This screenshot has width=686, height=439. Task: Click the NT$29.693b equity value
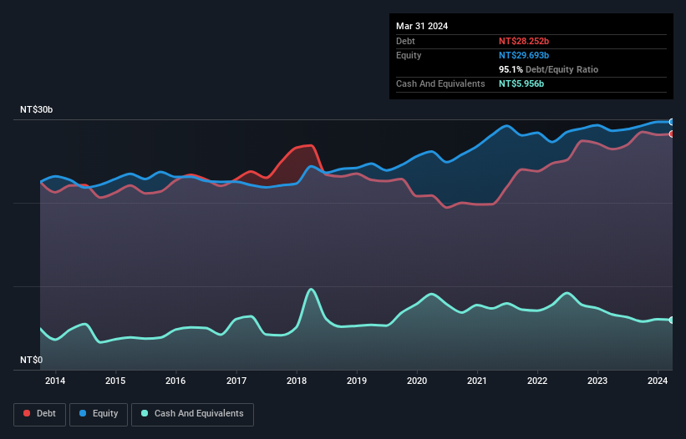(524, 55)
